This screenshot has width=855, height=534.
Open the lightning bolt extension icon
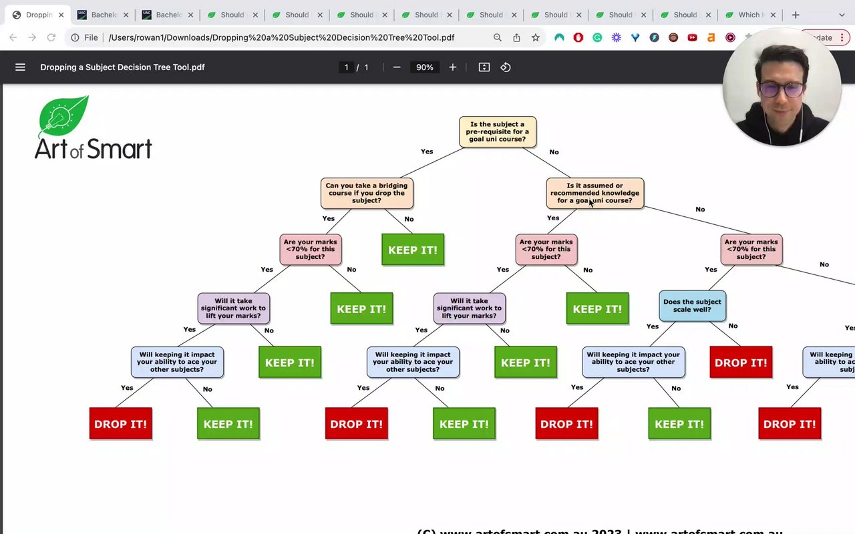pyautogui.click(x=654, y=37)
